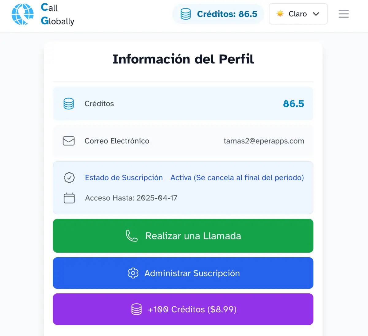Click the checkmark badge subscription icon
Viewport: 368px width, 336px height.
pos(69,178)
